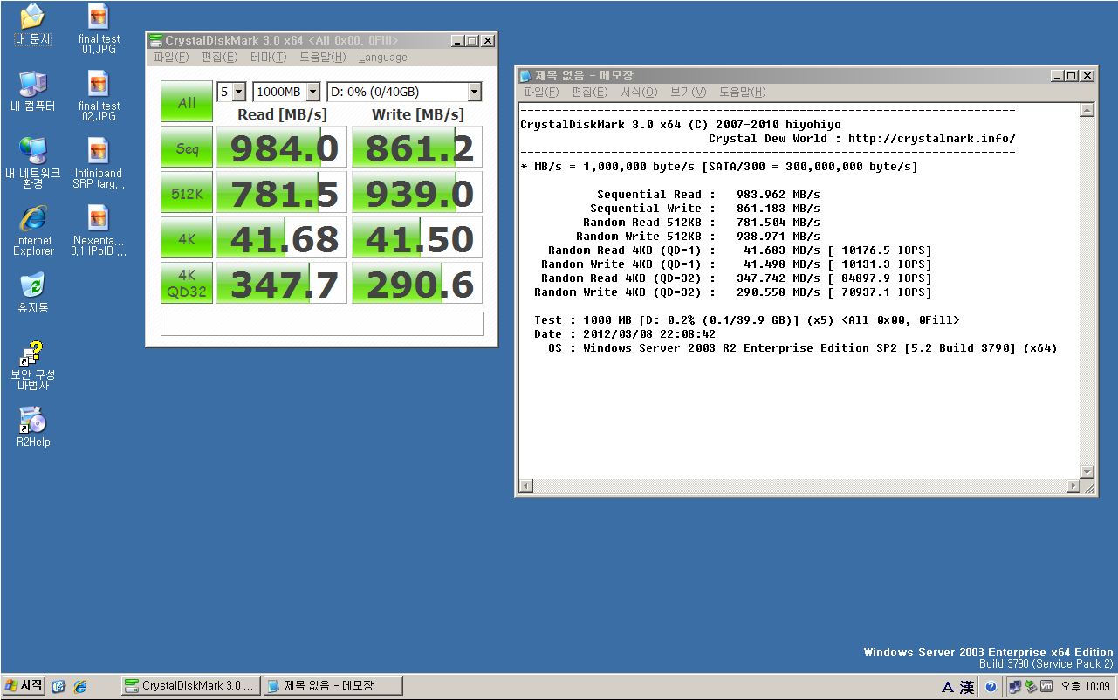This screenshot has width=1118, height=700.
Task: Launch Internet Explorer from quick launch
Action: pyautogui.click(x=80, y=686)
